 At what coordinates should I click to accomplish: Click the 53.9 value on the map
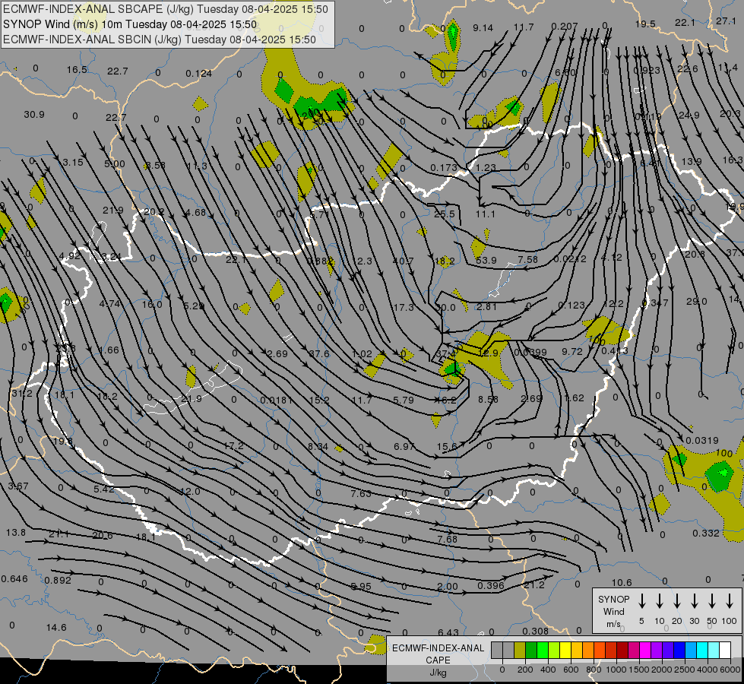(486, 261)
